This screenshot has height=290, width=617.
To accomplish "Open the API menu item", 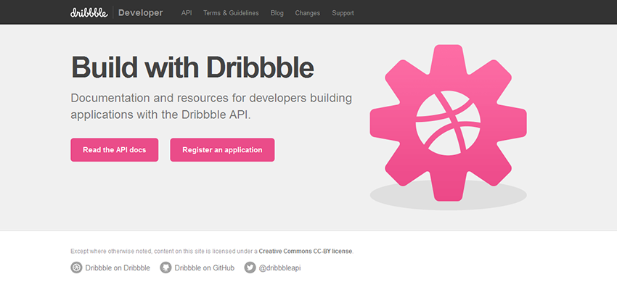I will (x=187, y=13).
